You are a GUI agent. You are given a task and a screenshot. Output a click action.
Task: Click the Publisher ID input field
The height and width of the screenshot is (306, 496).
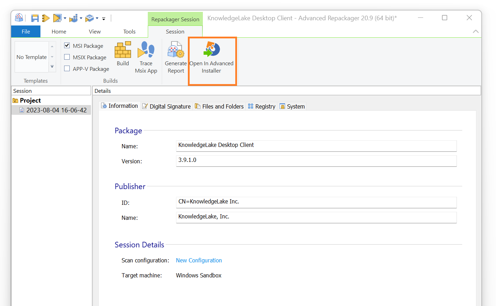(x=316, y=202)
